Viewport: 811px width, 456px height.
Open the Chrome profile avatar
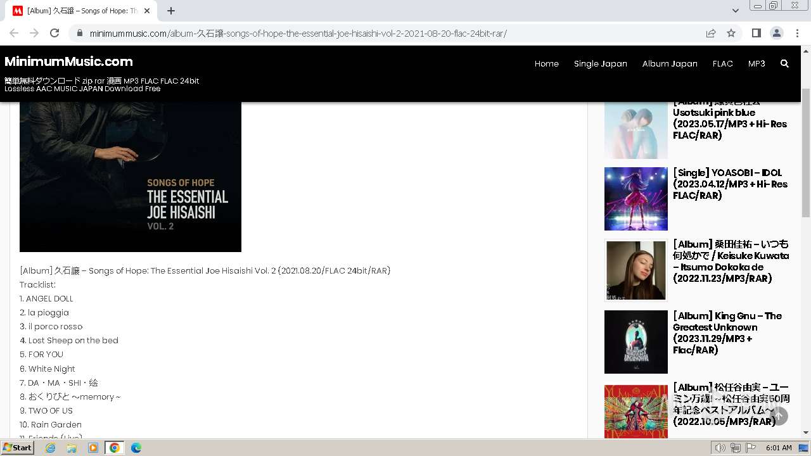click(x=776, y=33)
